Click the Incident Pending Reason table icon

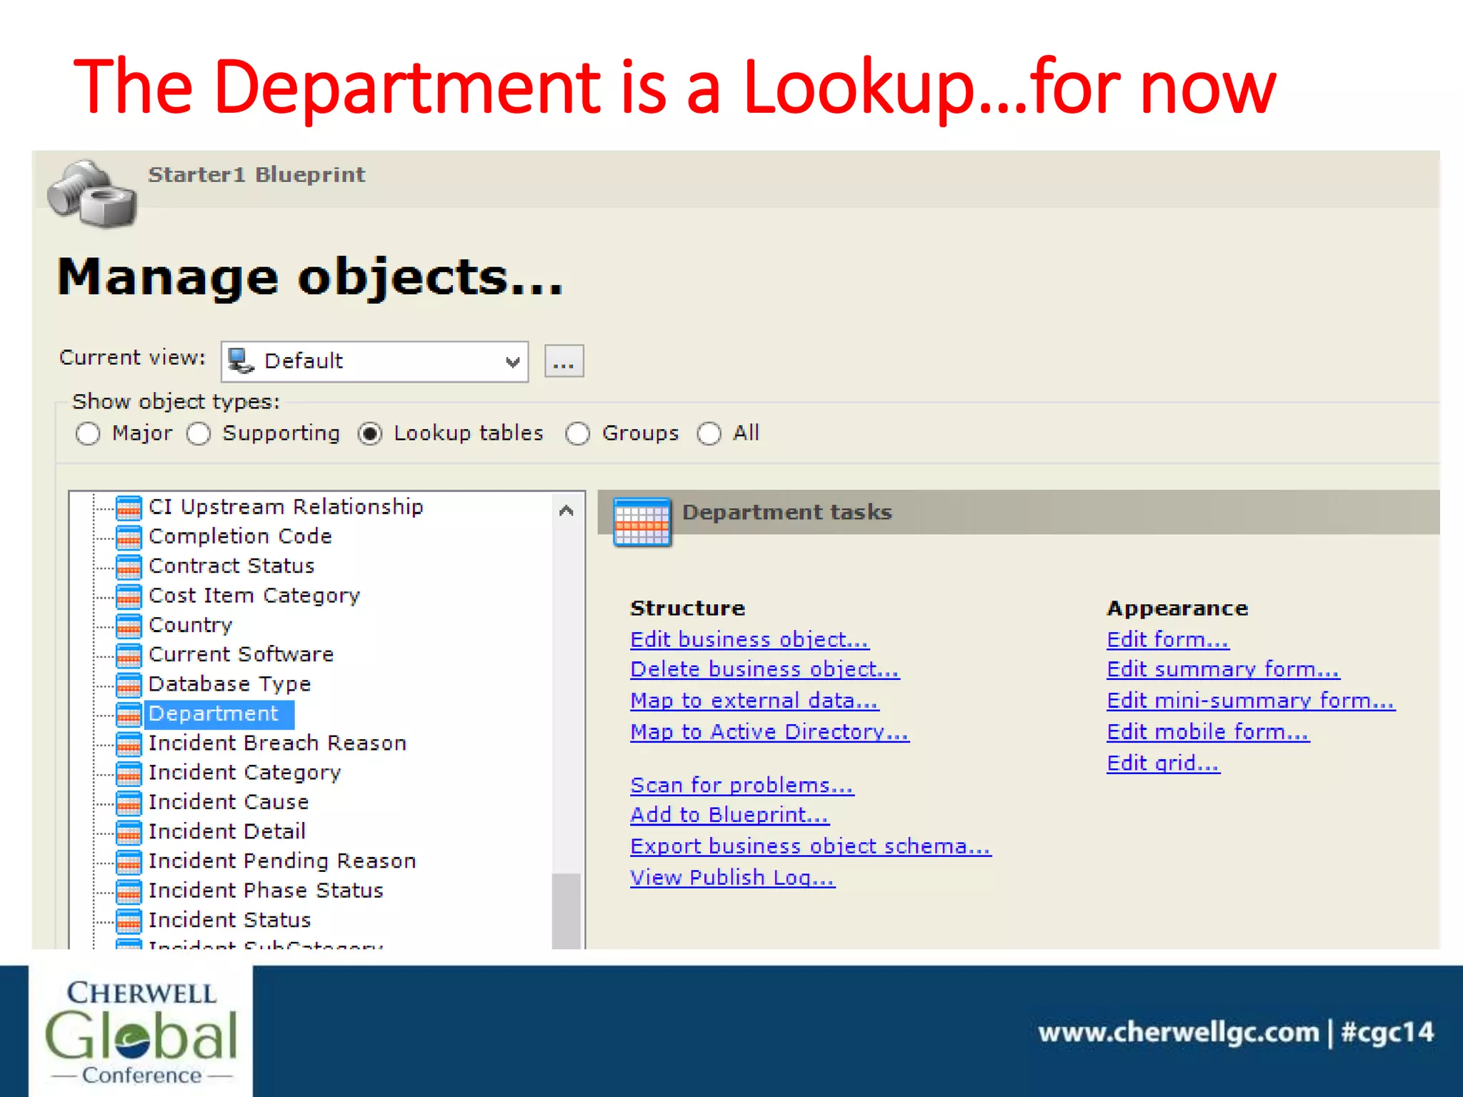[x=129, y=861]
